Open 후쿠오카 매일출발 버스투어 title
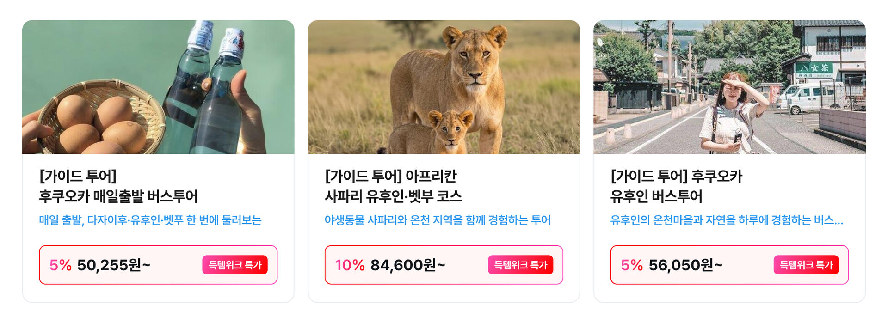This screenshot has height=323, width=888. (x=118, y=196)
